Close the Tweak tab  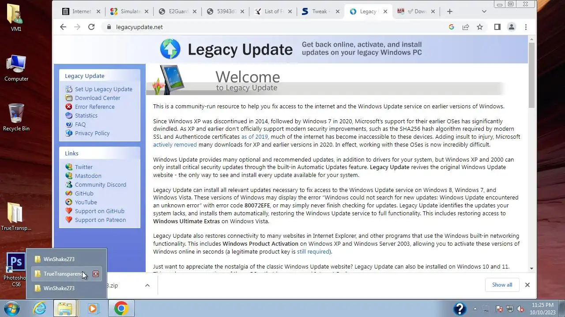tap(337, 11)
